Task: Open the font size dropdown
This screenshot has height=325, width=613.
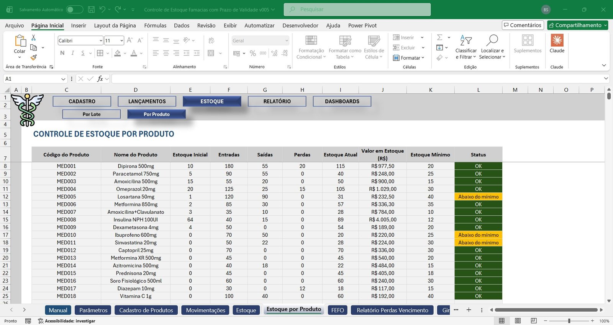Action: [121, 41]
